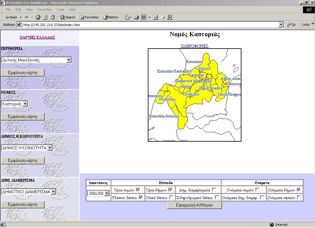Viewport: 315px width, 228px height.
Task: Click Kastorias label on the map
Action: tap(196, 75)
